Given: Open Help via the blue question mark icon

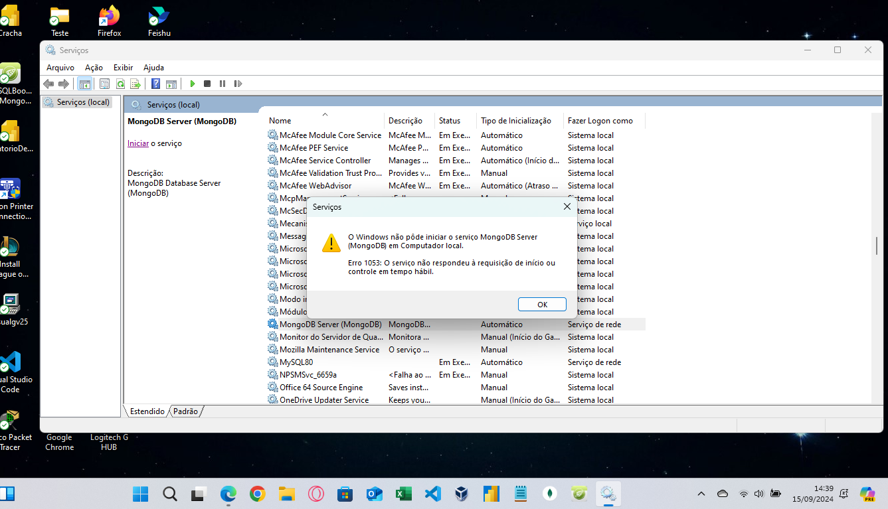Looking at the screenshot, I should coord(155,84).
